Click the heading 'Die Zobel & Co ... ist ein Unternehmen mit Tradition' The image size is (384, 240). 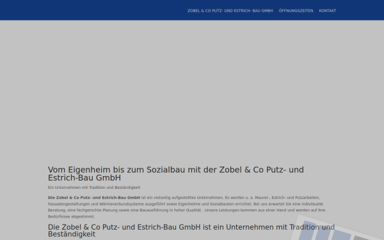(191, 230)
